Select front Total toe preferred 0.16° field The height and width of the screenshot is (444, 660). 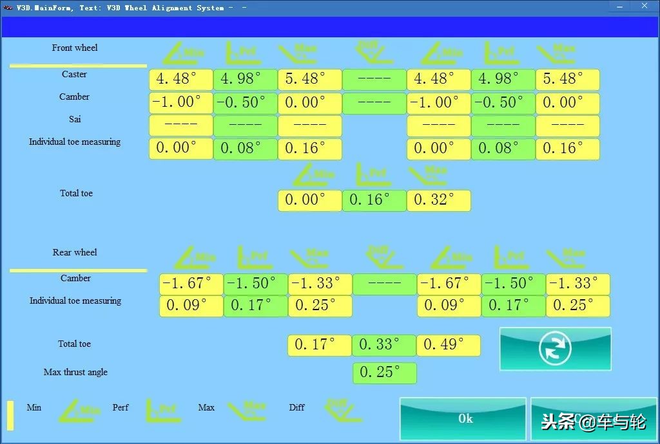[374, 200]
